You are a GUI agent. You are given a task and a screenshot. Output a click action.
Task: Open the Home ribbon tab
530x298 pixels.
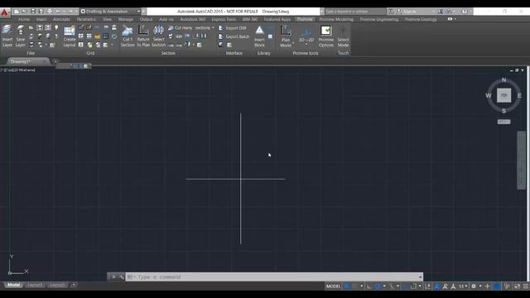pyautogui.click(x=24, y=19)
